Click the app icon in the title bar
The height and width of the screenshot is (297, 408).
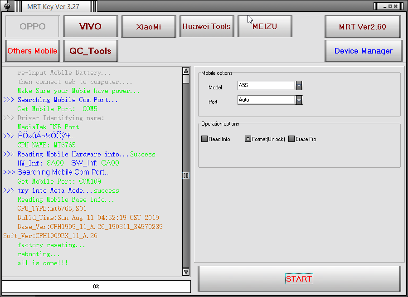[7, 6]
